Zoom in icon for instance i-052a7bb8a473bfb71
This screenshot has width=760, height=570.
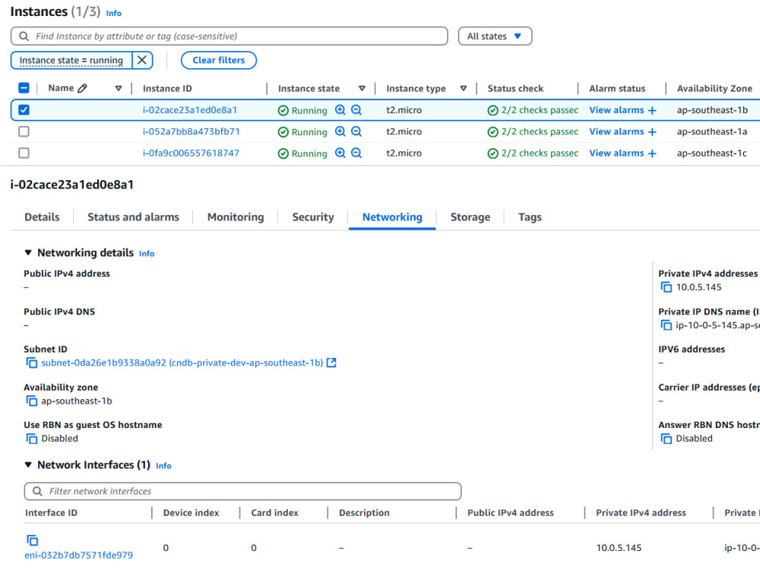point(340,131)
